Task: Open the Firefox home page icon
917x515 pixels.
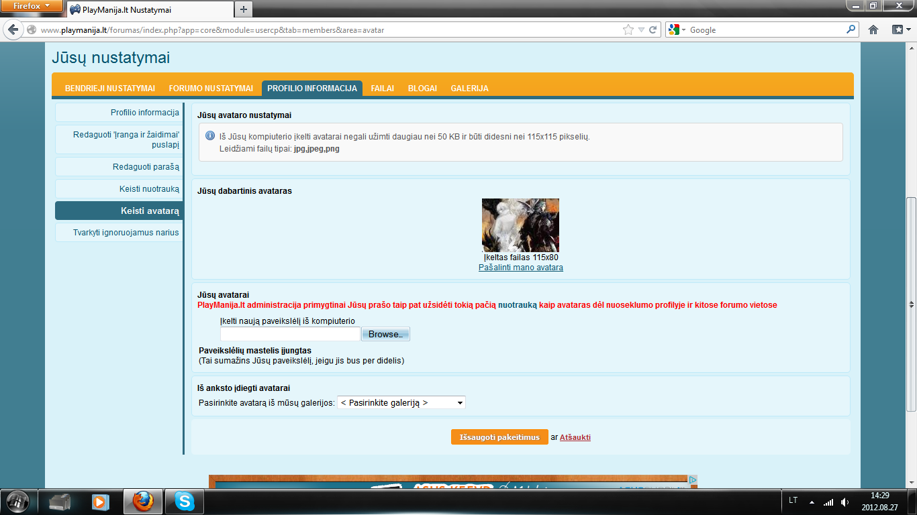Action: [873, 30]
